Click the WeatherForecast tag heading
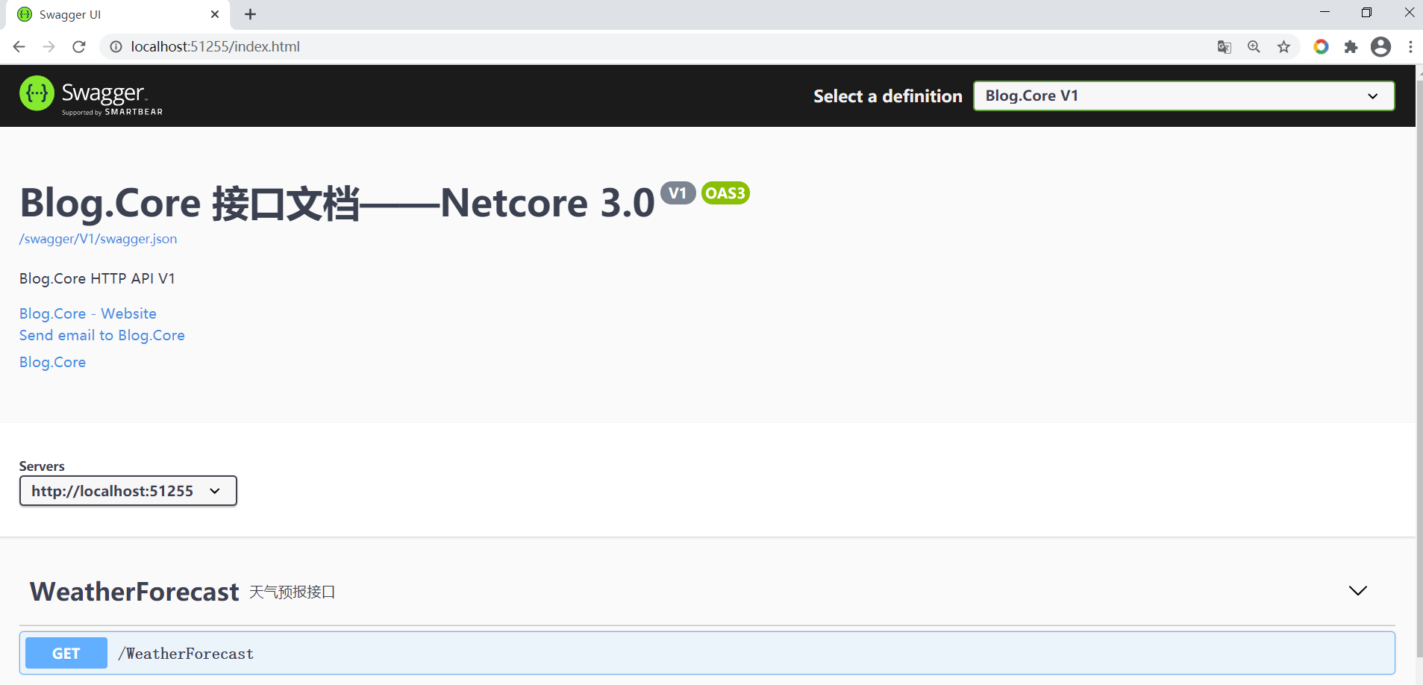Viewport: 1423px width, 685px height. pyautogui.click(x=134, y=592)
